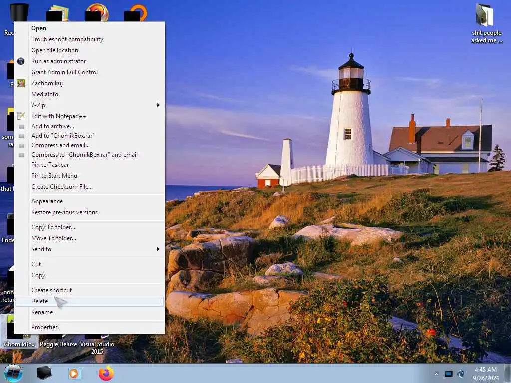Choose Open in the context menu

[89, 28]
